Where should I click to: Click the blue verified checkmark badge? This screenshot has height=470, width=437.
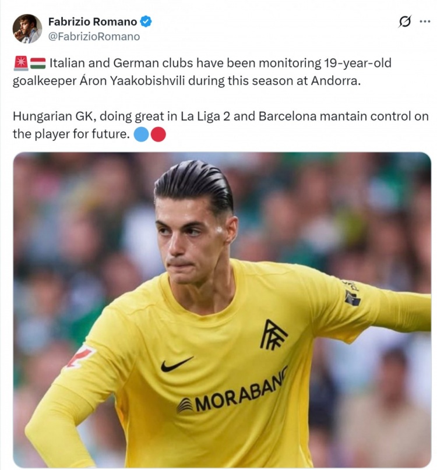[x=146, y=22]
